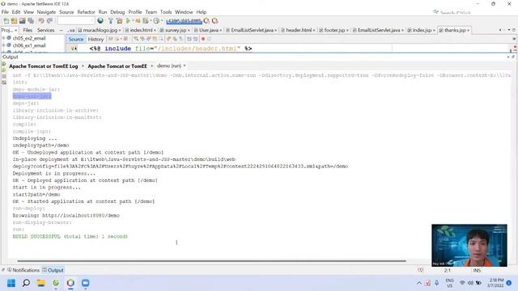Click the red profiler icon after memory bar
Viewport: 518px width, 291px height.
click(x=215, y=21)
